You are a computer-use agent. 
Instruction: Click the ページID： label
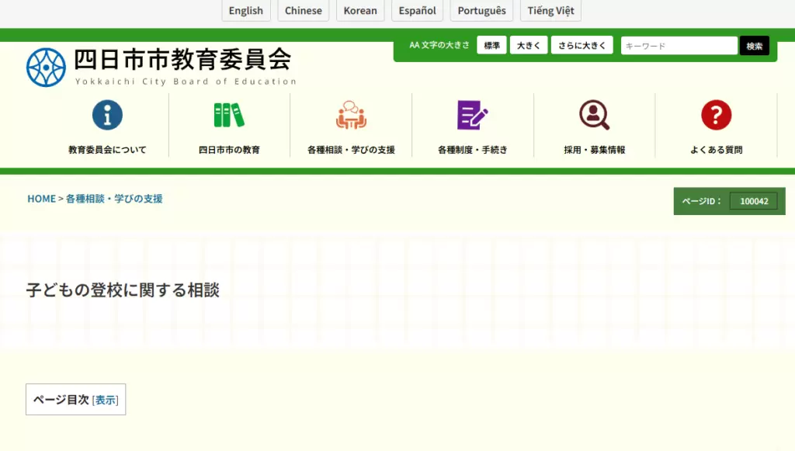702,201
